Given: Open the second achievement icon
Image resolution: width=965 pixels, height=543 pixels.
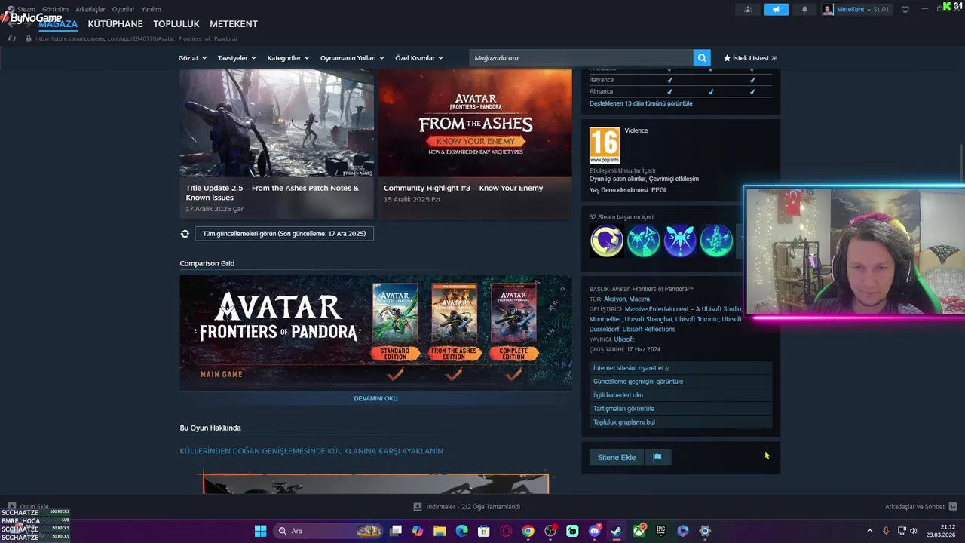Looking at the screenshot, I should coord(644,241).
